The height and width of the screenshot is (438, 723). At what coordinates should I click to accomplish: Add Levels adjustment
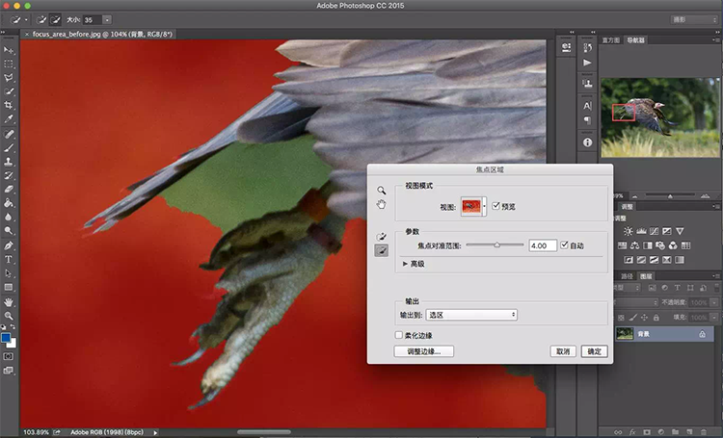tap(641, 231)
